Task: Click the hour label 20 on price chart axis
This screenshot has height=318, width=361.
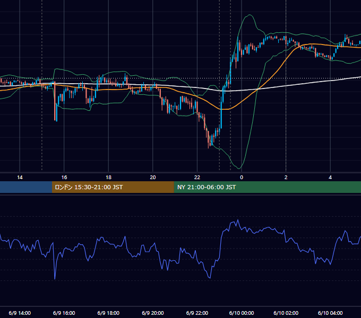Action: tap(153, 178)
